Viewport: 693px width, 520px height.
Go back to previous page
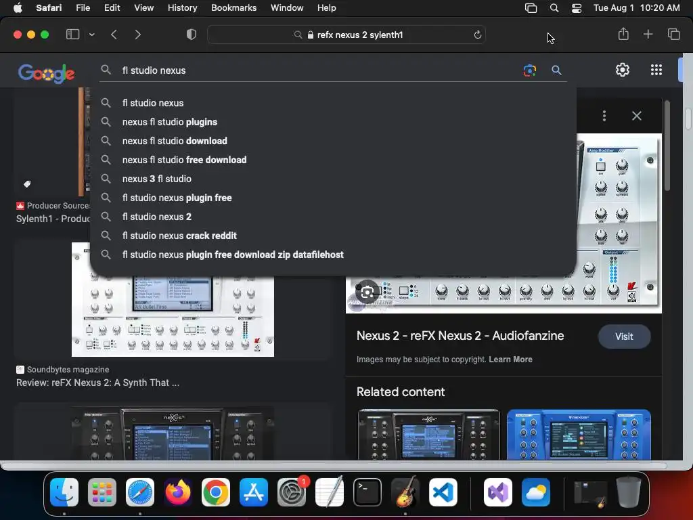(x=114, y=35)
